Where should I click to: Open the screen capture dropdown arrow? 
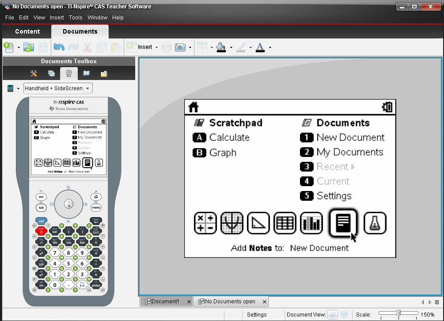click(x=190, y=48)
